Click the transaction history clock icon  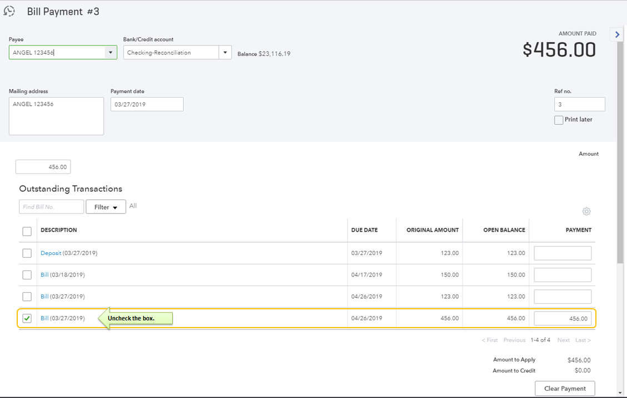point(9,11)
